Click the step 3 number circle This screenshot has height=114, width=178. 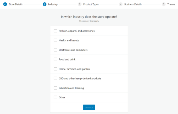(x=80, y=4)
